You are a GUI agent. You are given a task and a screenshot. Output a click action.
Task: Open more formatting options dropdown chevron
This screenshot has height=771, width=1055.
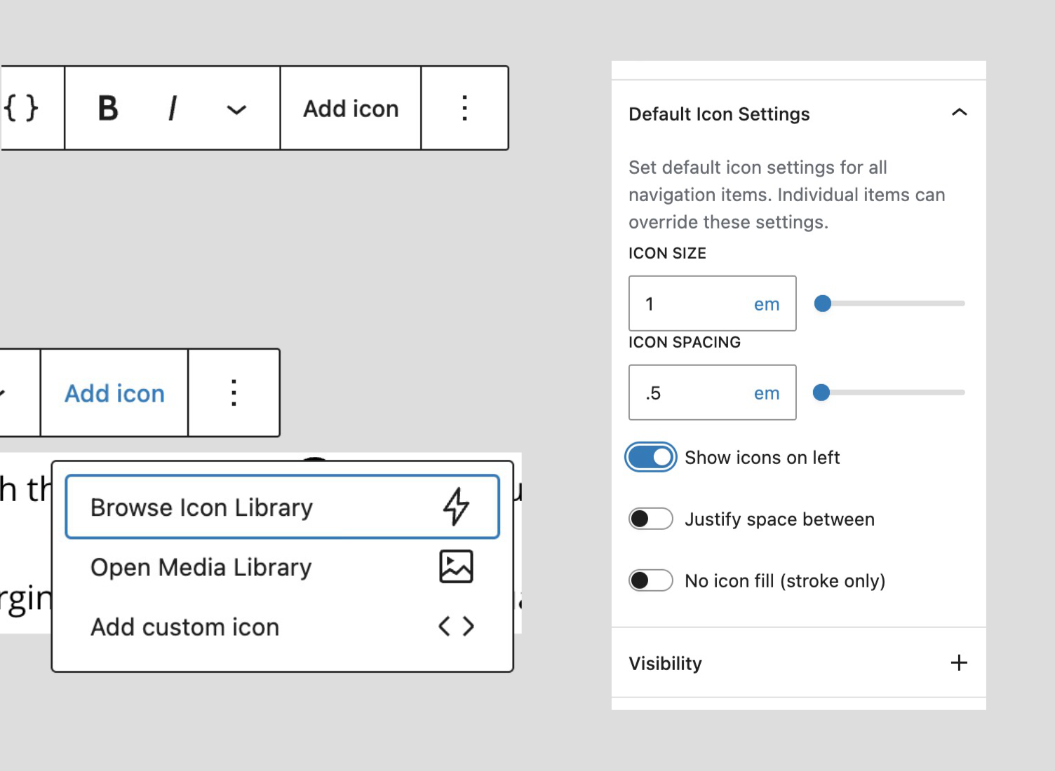coord(236,110)
